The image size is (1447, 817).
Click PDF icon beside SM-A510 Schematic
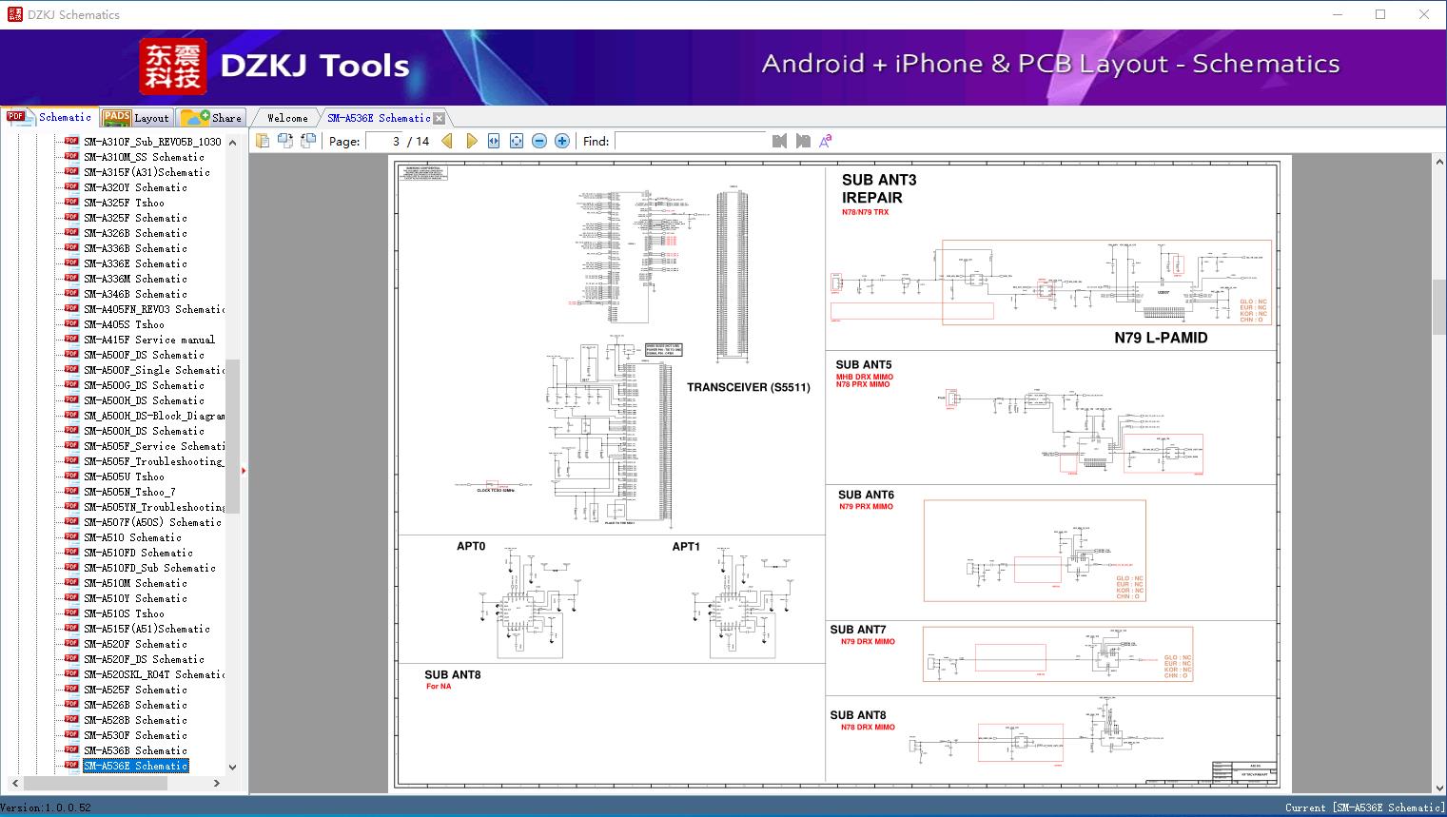[x=71, y=536]
